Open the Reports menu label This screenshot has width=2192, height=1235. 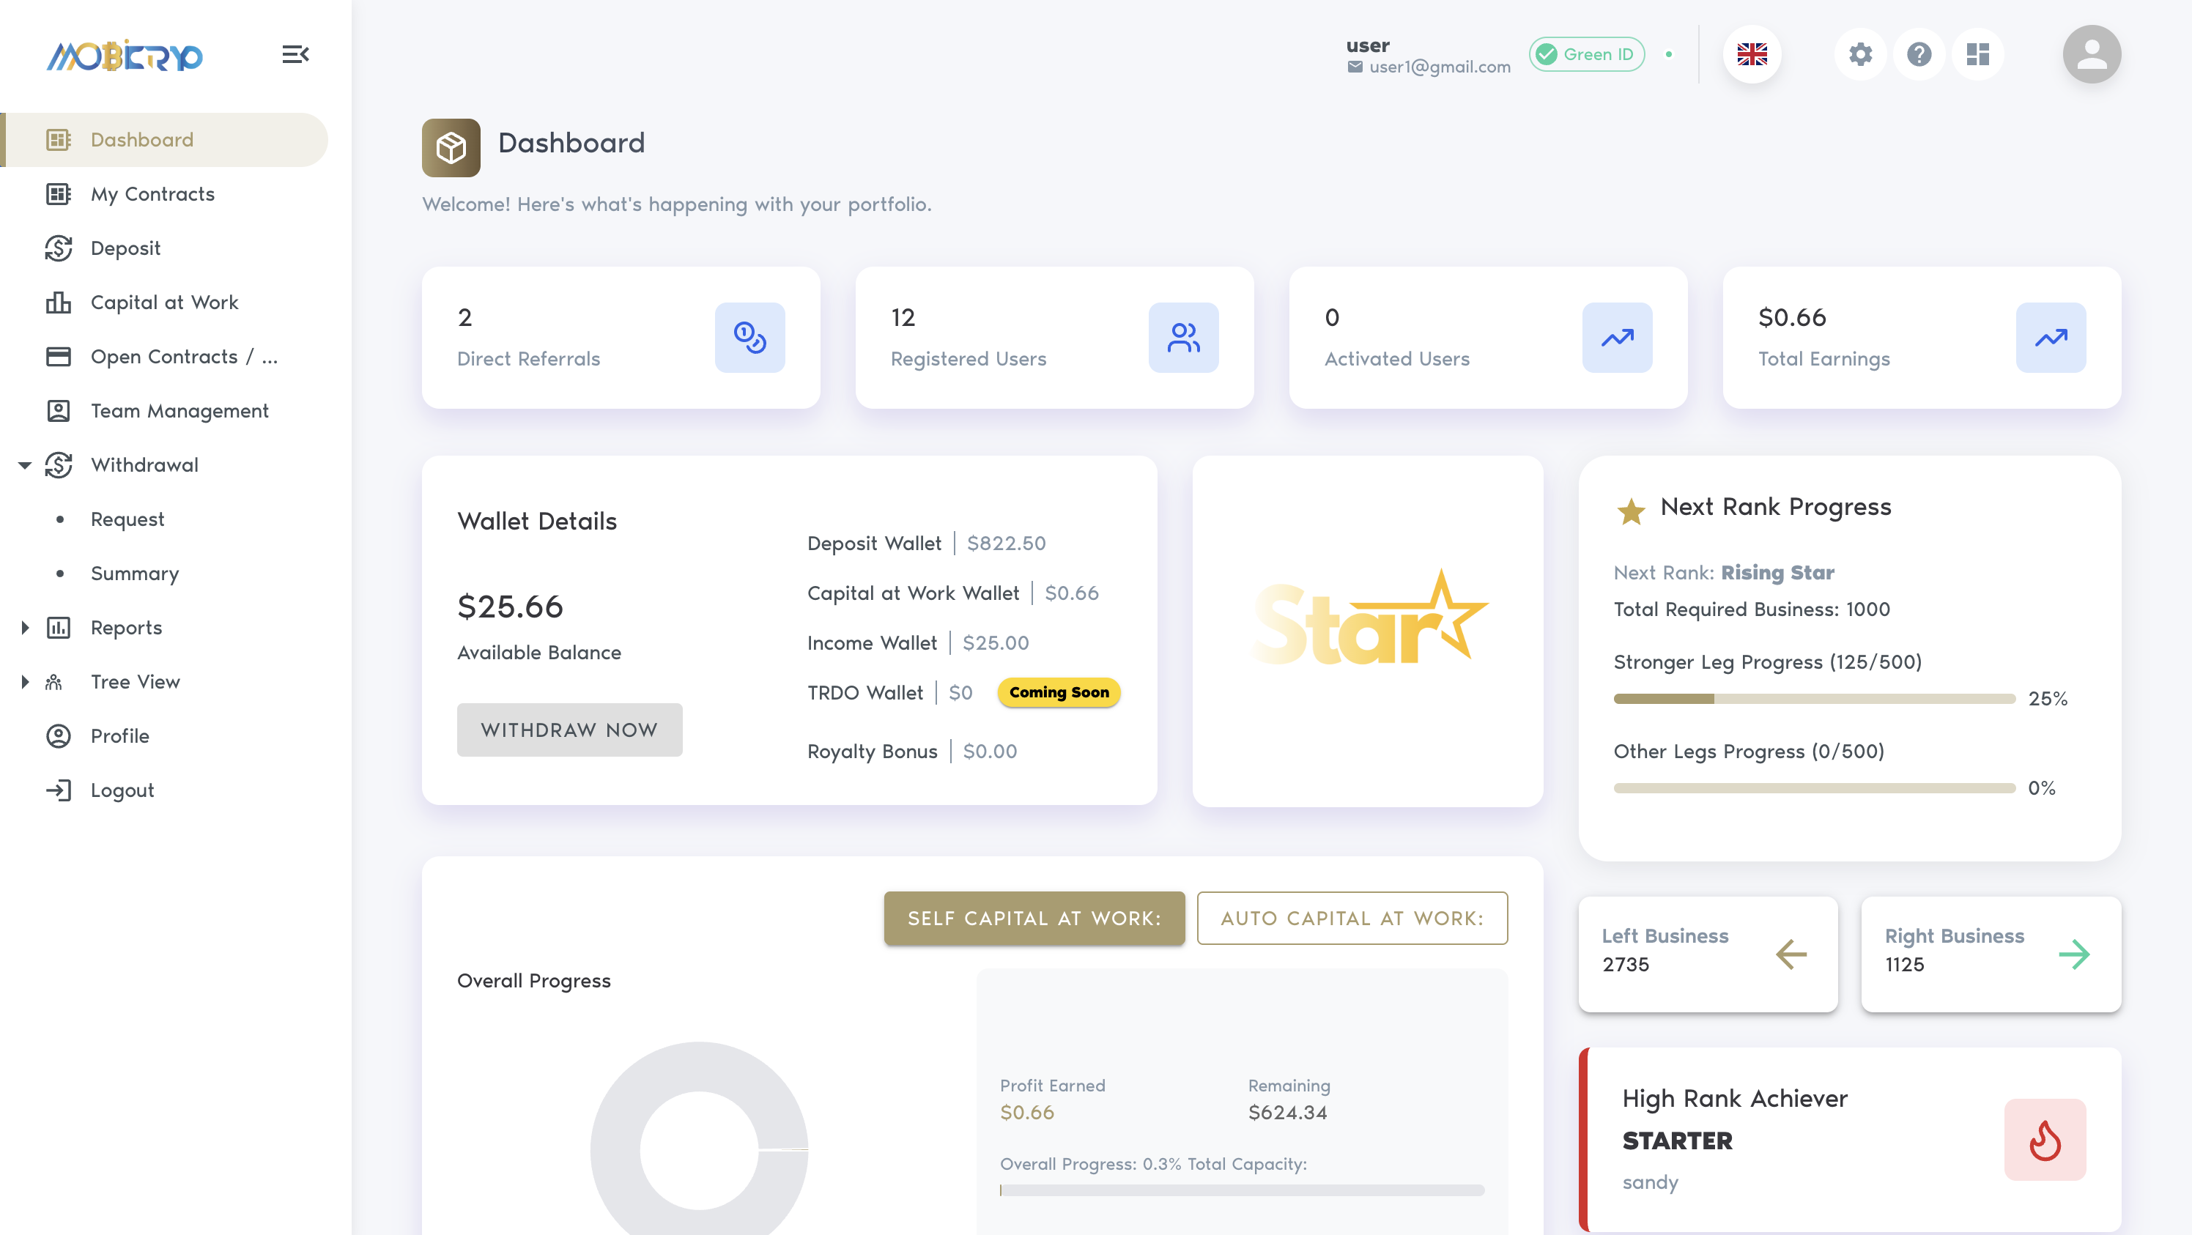(126, 628)
